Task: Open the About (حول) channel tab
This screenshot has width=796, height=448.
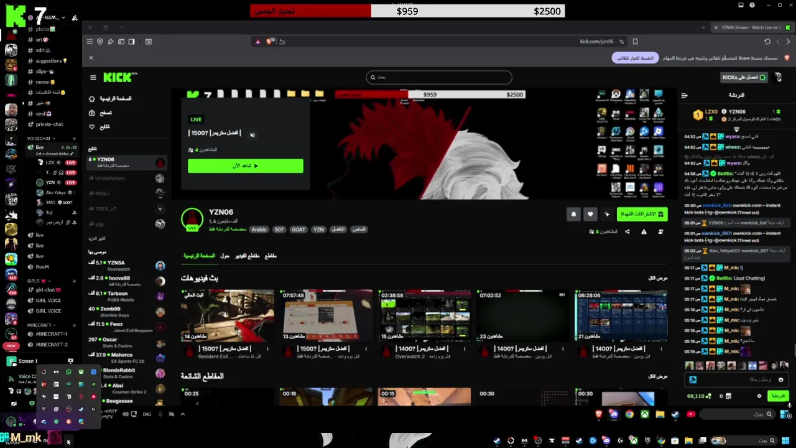Action: click(x=225, y=256)
